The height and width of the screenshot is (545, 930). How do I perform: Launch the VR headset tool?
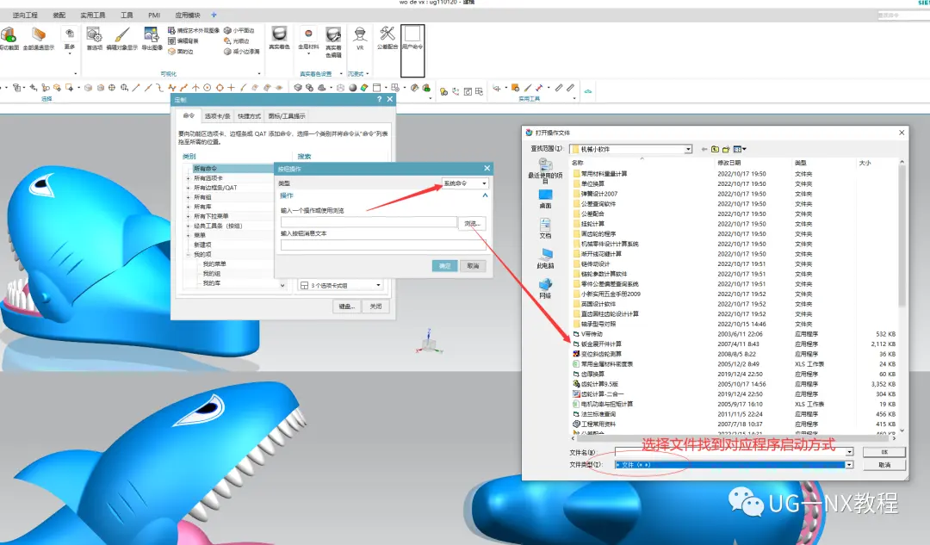pyautogui.click(x=360, y=38)
